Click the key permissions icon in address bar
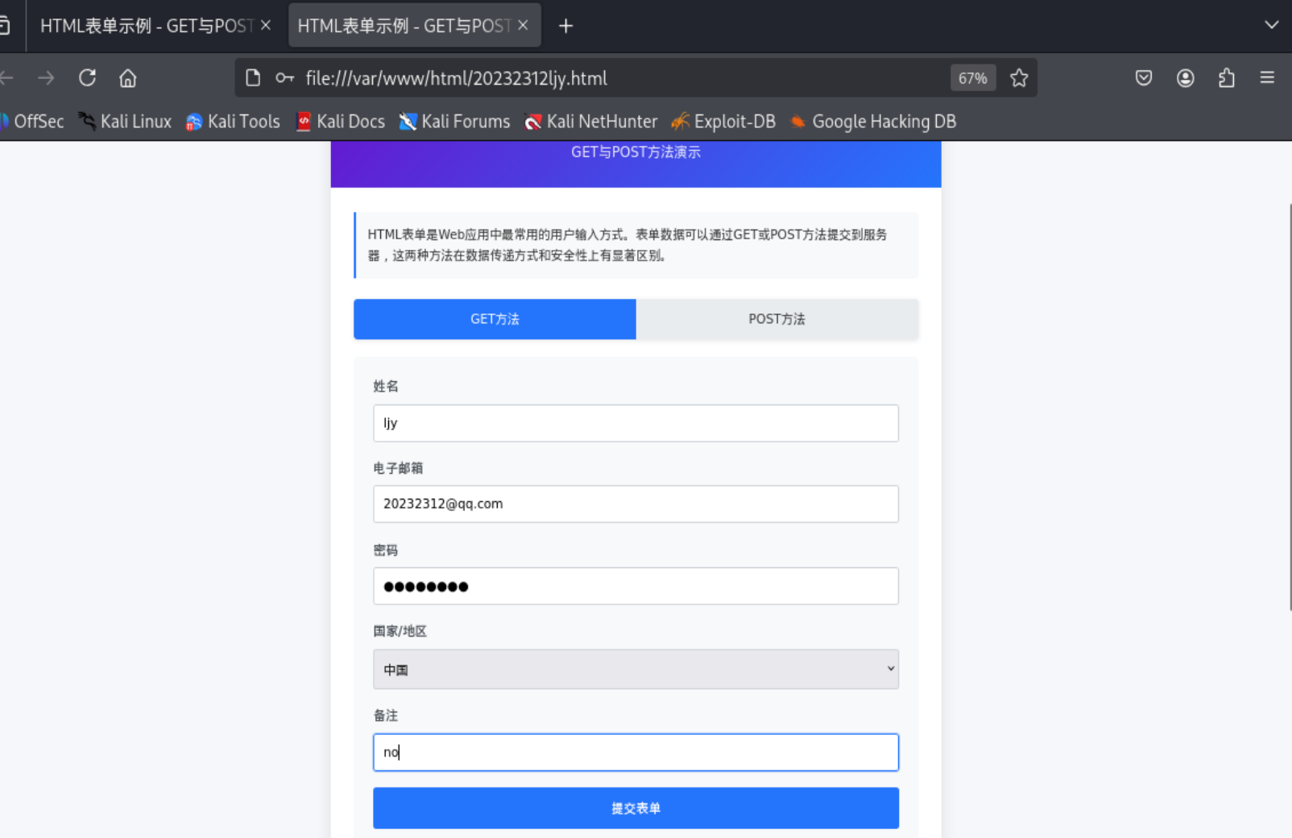This screenshot has height=838, width=1292. pos(284,78)
